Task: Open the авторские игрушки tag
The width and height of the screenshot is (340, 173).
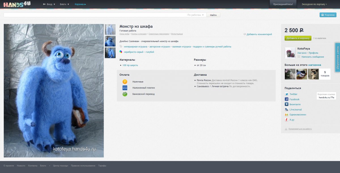Action: pyautogui.click(x=160, y=47)
